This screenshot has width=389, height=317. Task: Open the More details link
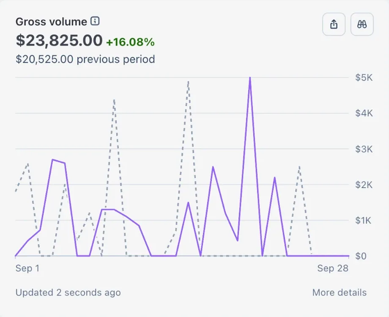pos(340,292)
